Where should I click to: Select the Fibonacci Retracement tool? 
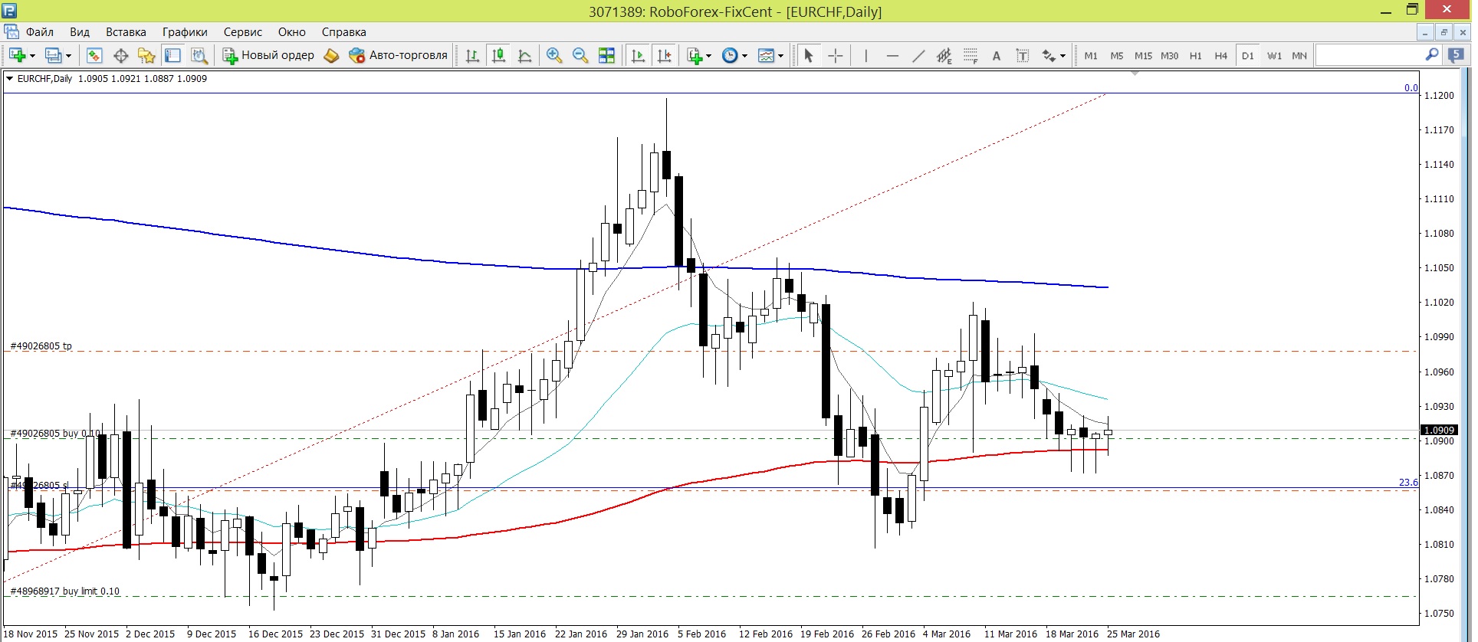tap(971, 55)
